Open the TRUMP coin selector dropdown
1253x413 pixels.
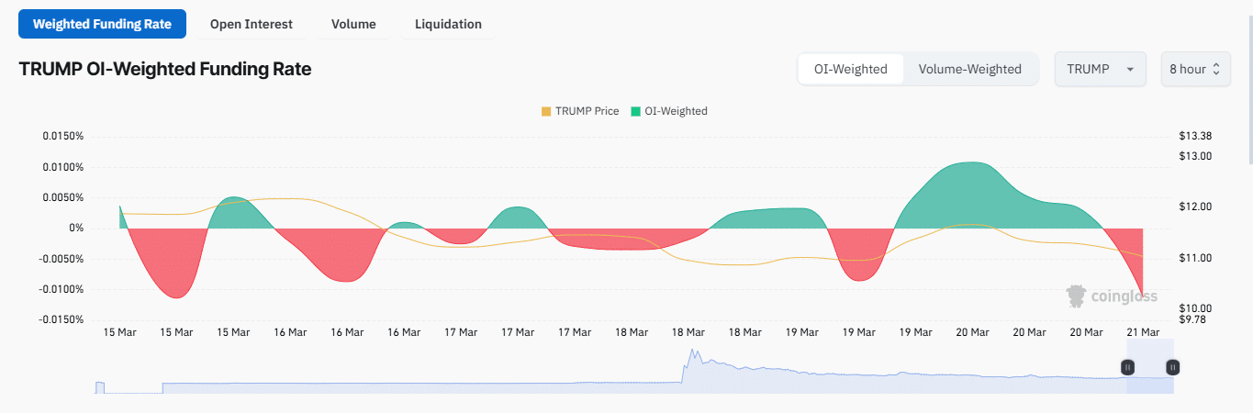[1100, 69]
